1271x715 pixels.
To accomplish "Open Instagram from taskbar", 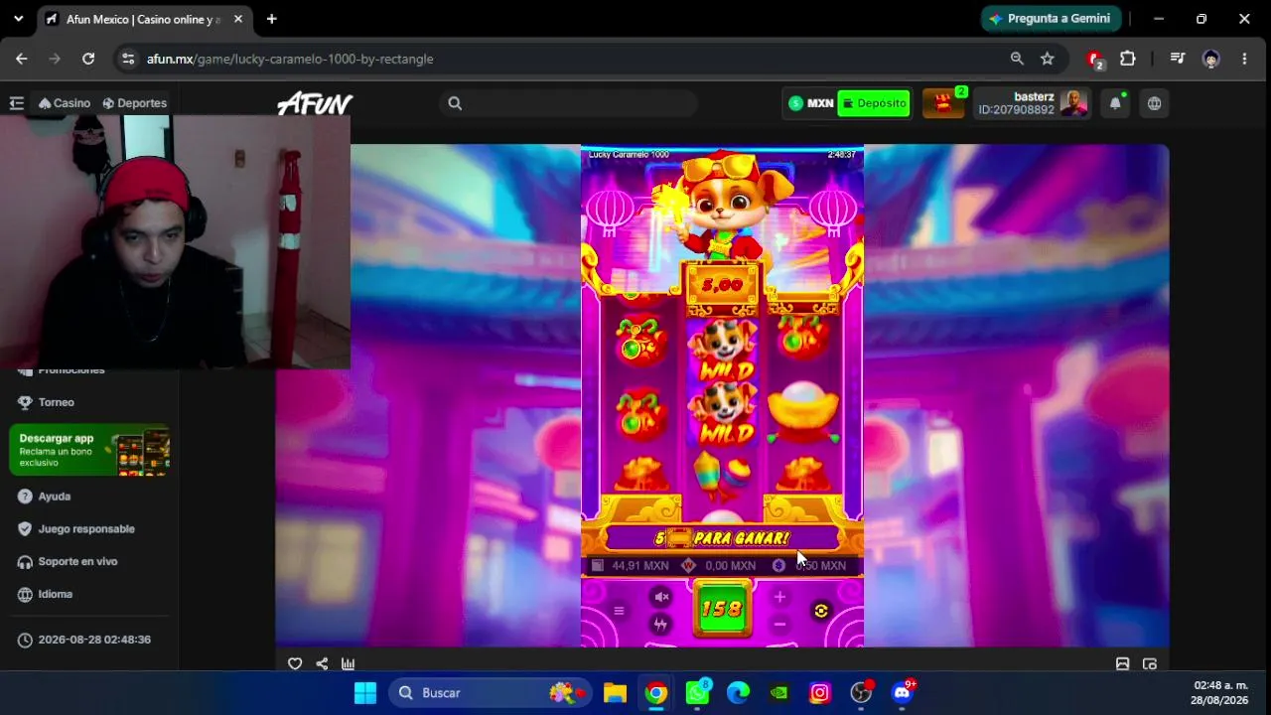I will tap(820, 693).
